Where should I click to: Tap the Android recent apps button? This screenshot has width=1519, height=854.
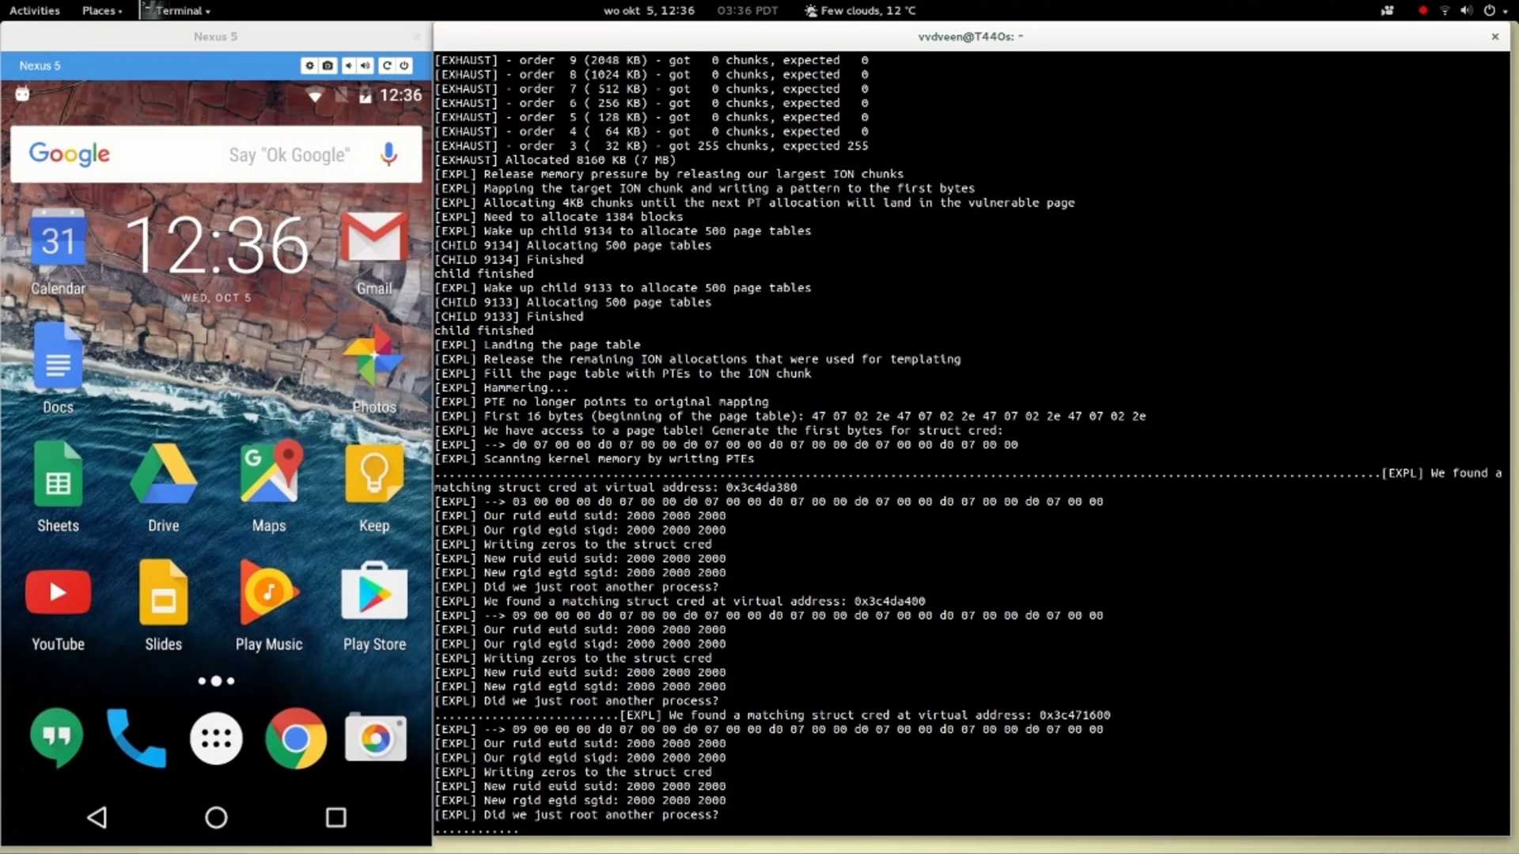pyautogui.click(x=336, y=817)
